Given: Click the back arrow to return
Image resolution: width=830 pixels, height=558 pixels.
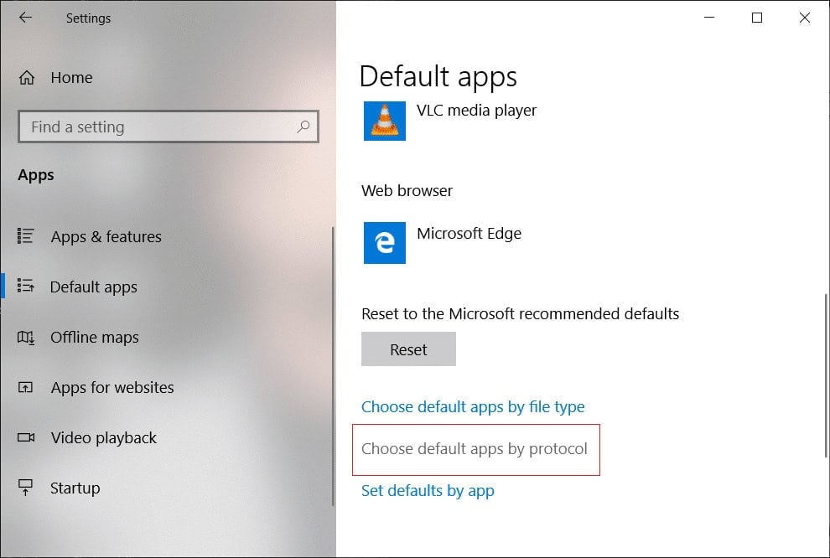Looking at the screenshot, I should tap(25, 18).
